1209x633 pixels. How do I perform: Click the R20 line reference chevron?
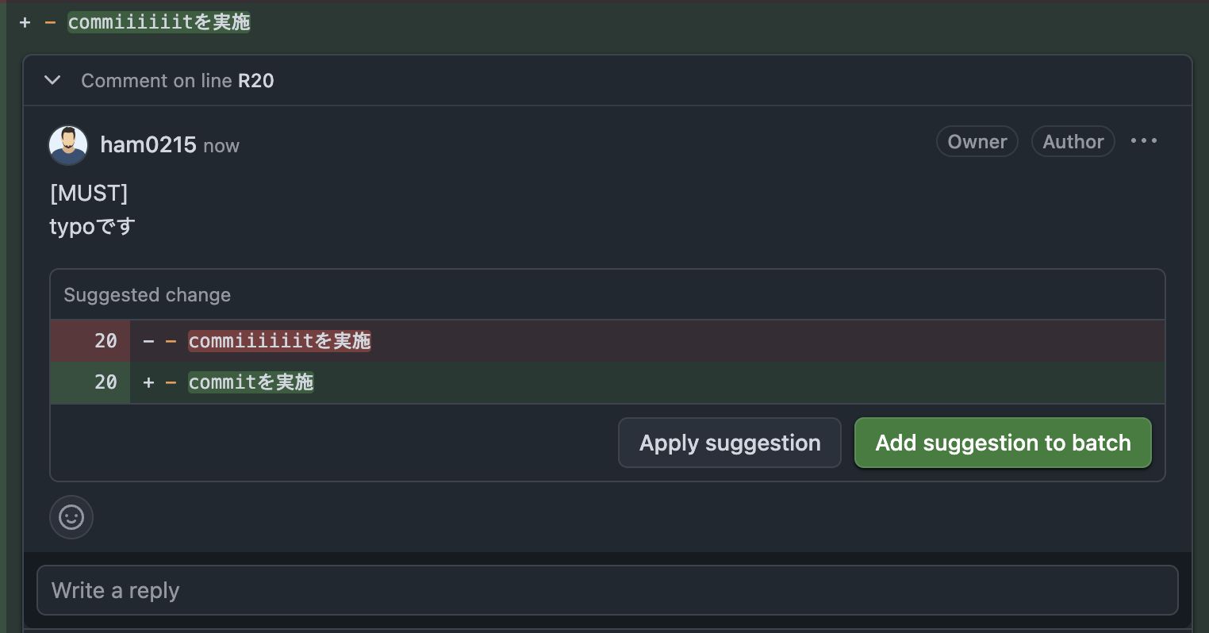click(52, 80)
